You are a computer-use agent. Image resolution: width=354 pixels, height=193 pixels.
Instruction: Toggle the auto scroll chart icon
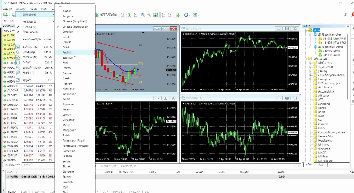coord(164,15)
